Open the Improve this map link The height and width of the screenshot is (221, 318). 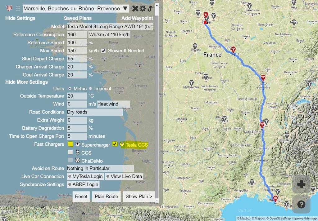click(x=305, y=219)
